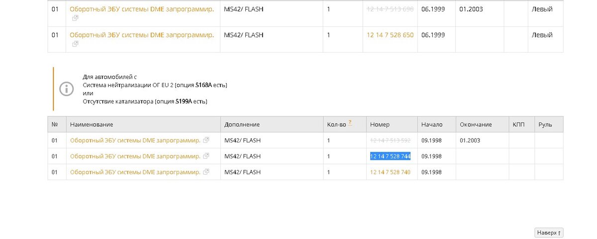The image size is (597, 239).
Task: Open the part name link in the 12 14 7 528 740 row
Action: click(x=135, y=172)
